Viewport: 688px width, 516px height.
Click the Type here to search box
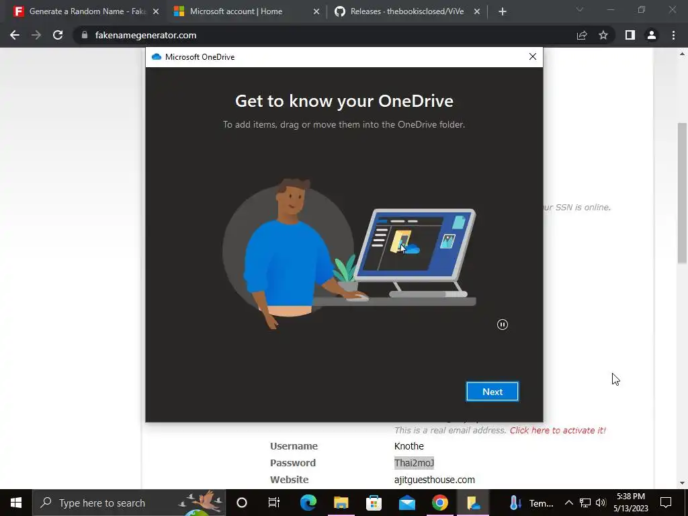(128, 503)
